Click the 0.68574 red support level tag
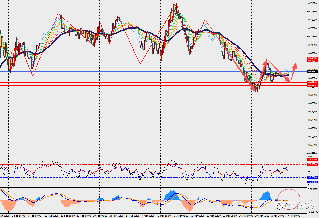The width and height of the screenshot is (319, 218). [312, 86]
